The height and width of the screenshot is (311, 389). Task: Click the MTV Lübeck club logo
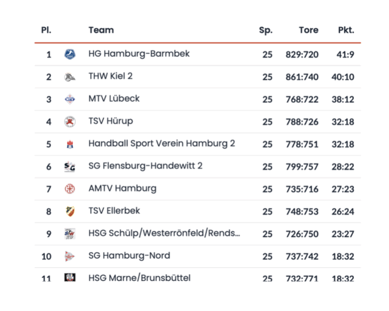pyautogui.click(x=70, y=99)
